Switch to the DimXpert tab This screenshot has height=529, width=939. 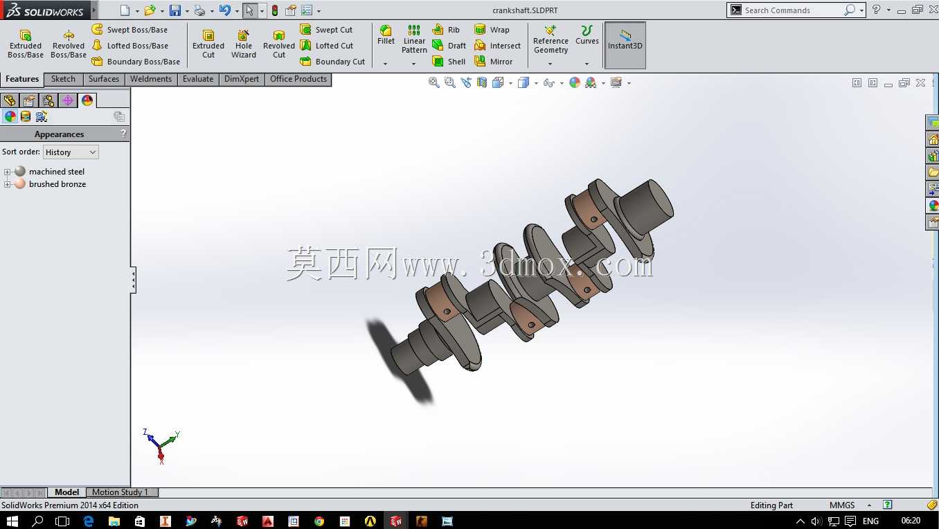click(242, 80)
